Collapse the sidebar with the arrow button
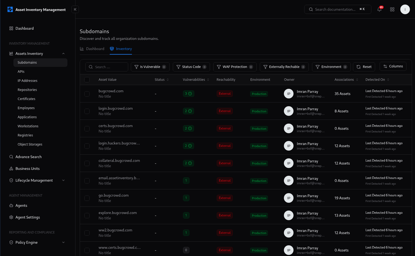Image resolution: width=415 pixels, height=256 pixels. click(x=75, y=9)
